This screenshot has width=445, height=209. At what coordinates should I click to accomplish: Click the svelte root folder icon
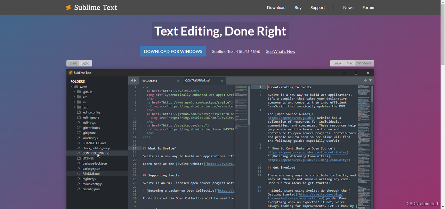76,87
